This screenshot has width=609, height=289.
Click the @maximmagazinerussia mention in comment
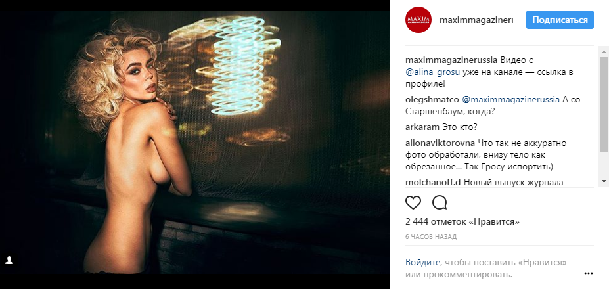click(510, 99)
